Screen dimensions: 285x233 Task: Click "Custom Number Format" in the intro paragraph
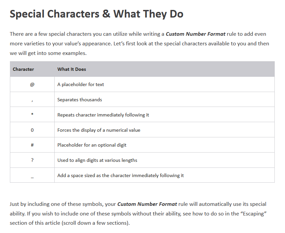pyautogui.click(x=196, y=34)
